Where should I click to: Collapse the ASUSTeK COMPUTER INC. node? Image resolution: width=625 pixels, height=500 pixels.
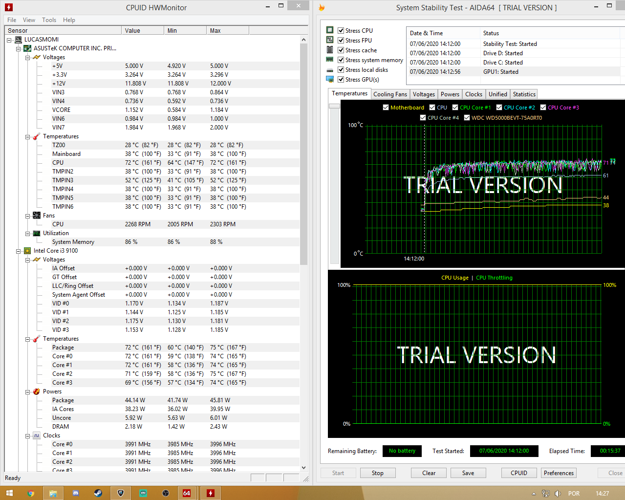pyautogui.click(x=19, y=49)
